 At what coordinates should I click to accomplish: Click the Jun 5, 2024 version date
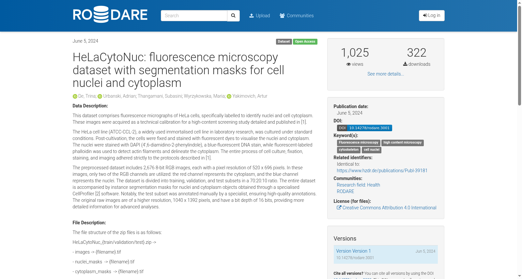coord(425,251)
